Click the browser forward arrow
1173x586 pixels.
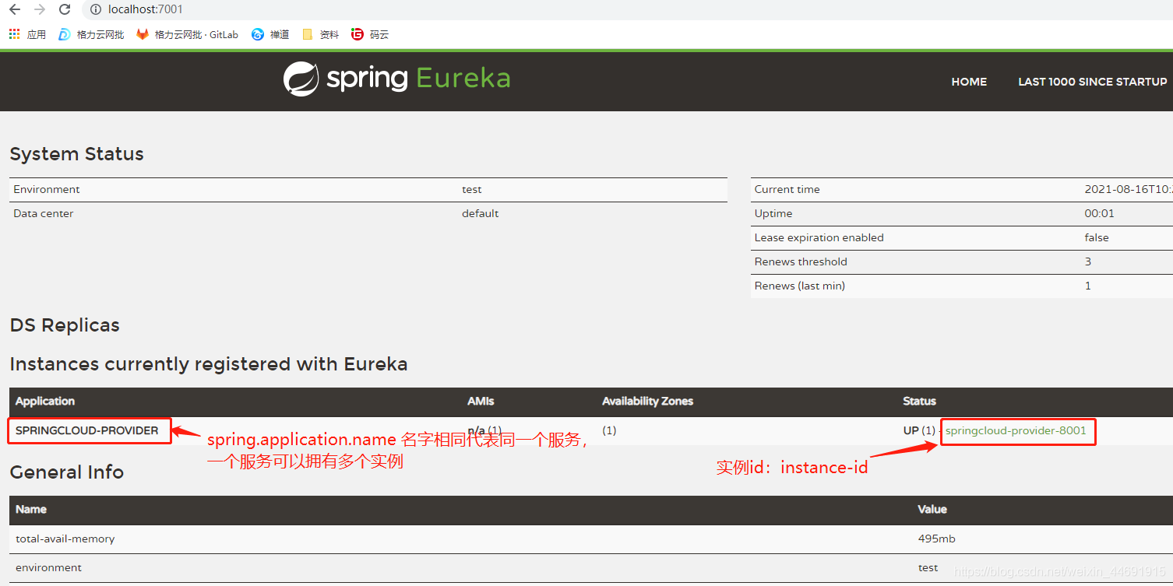click(40, 9)
